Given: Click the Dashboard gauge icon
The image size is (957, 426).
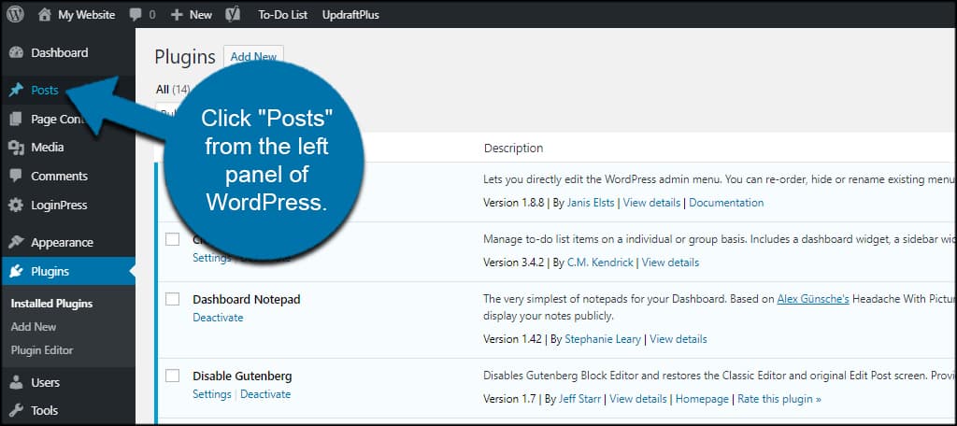Looking at the screenshot, I should (x=17, y=52).
